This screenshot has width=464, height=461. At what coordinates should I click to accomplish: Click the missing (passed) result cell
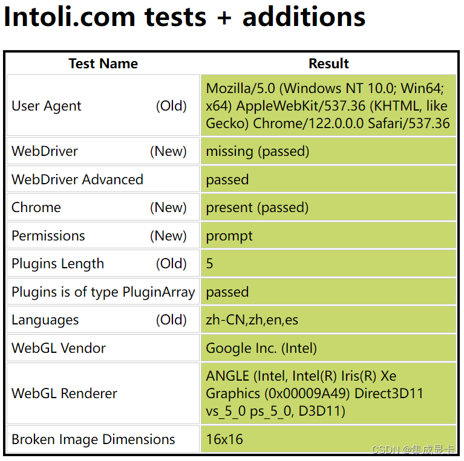tap(328, 151)
